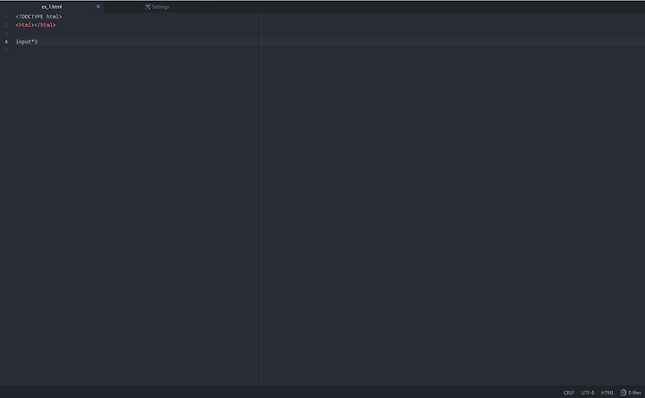The image size is (645, 398).
Task: Click line number 2 in gutter
Action: click(x=5, y=25)
